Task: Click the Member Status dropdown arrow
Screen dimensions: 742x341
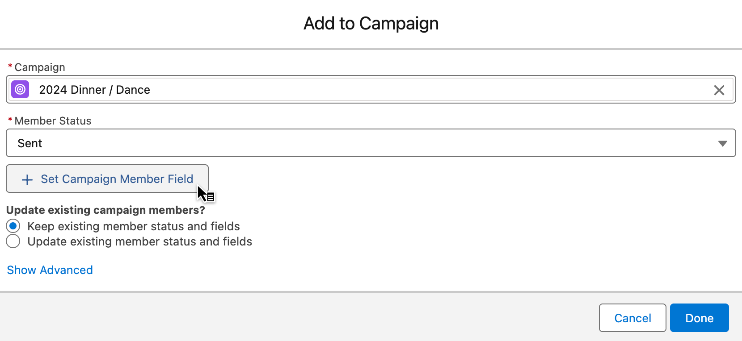Action: point(722,143)
